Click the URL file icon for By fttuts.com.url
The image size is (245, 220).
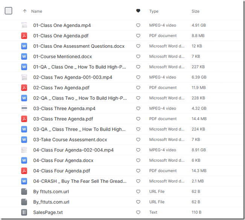click(24, 191)
